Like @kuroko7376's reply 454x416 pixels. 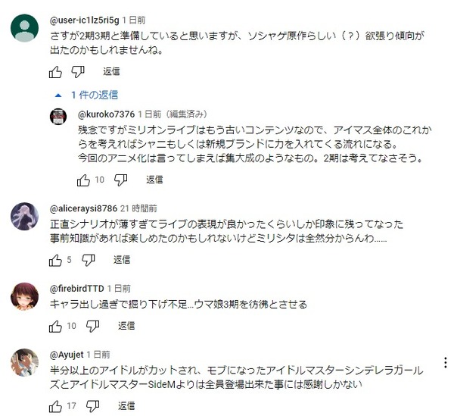tap(83, 180)
